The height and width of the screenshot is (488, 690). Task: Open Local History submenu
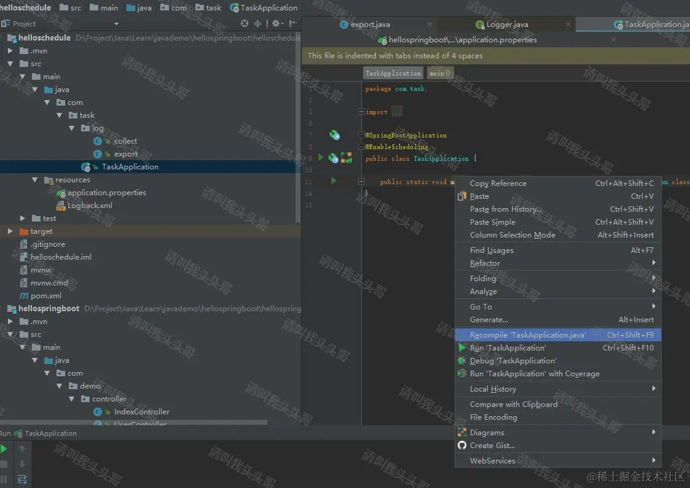[557, 389]
